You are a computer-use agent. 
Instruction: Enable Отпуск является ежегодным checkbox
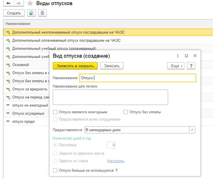tap(55, 112)
